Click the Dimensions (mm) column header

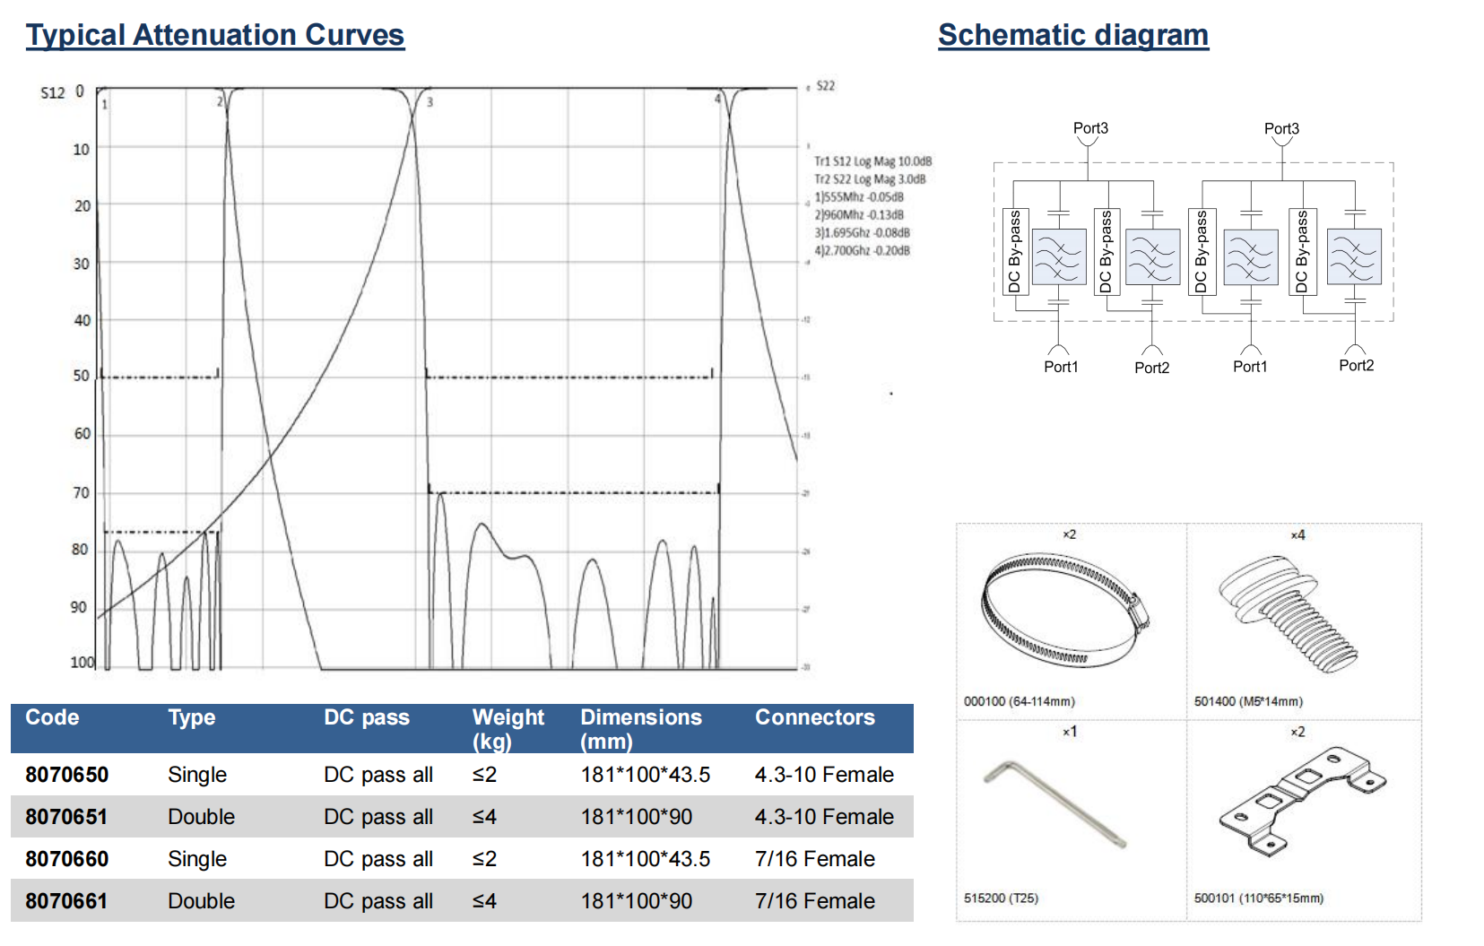pyautogui.click(x=640, y=728)
